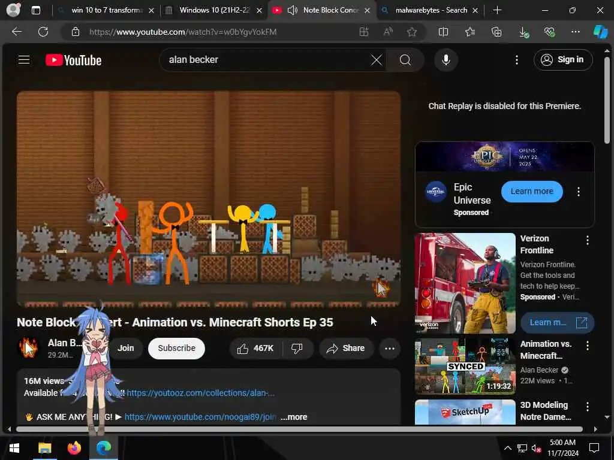
Task: Refresh the YouTube page
Action: click(43, 32)
